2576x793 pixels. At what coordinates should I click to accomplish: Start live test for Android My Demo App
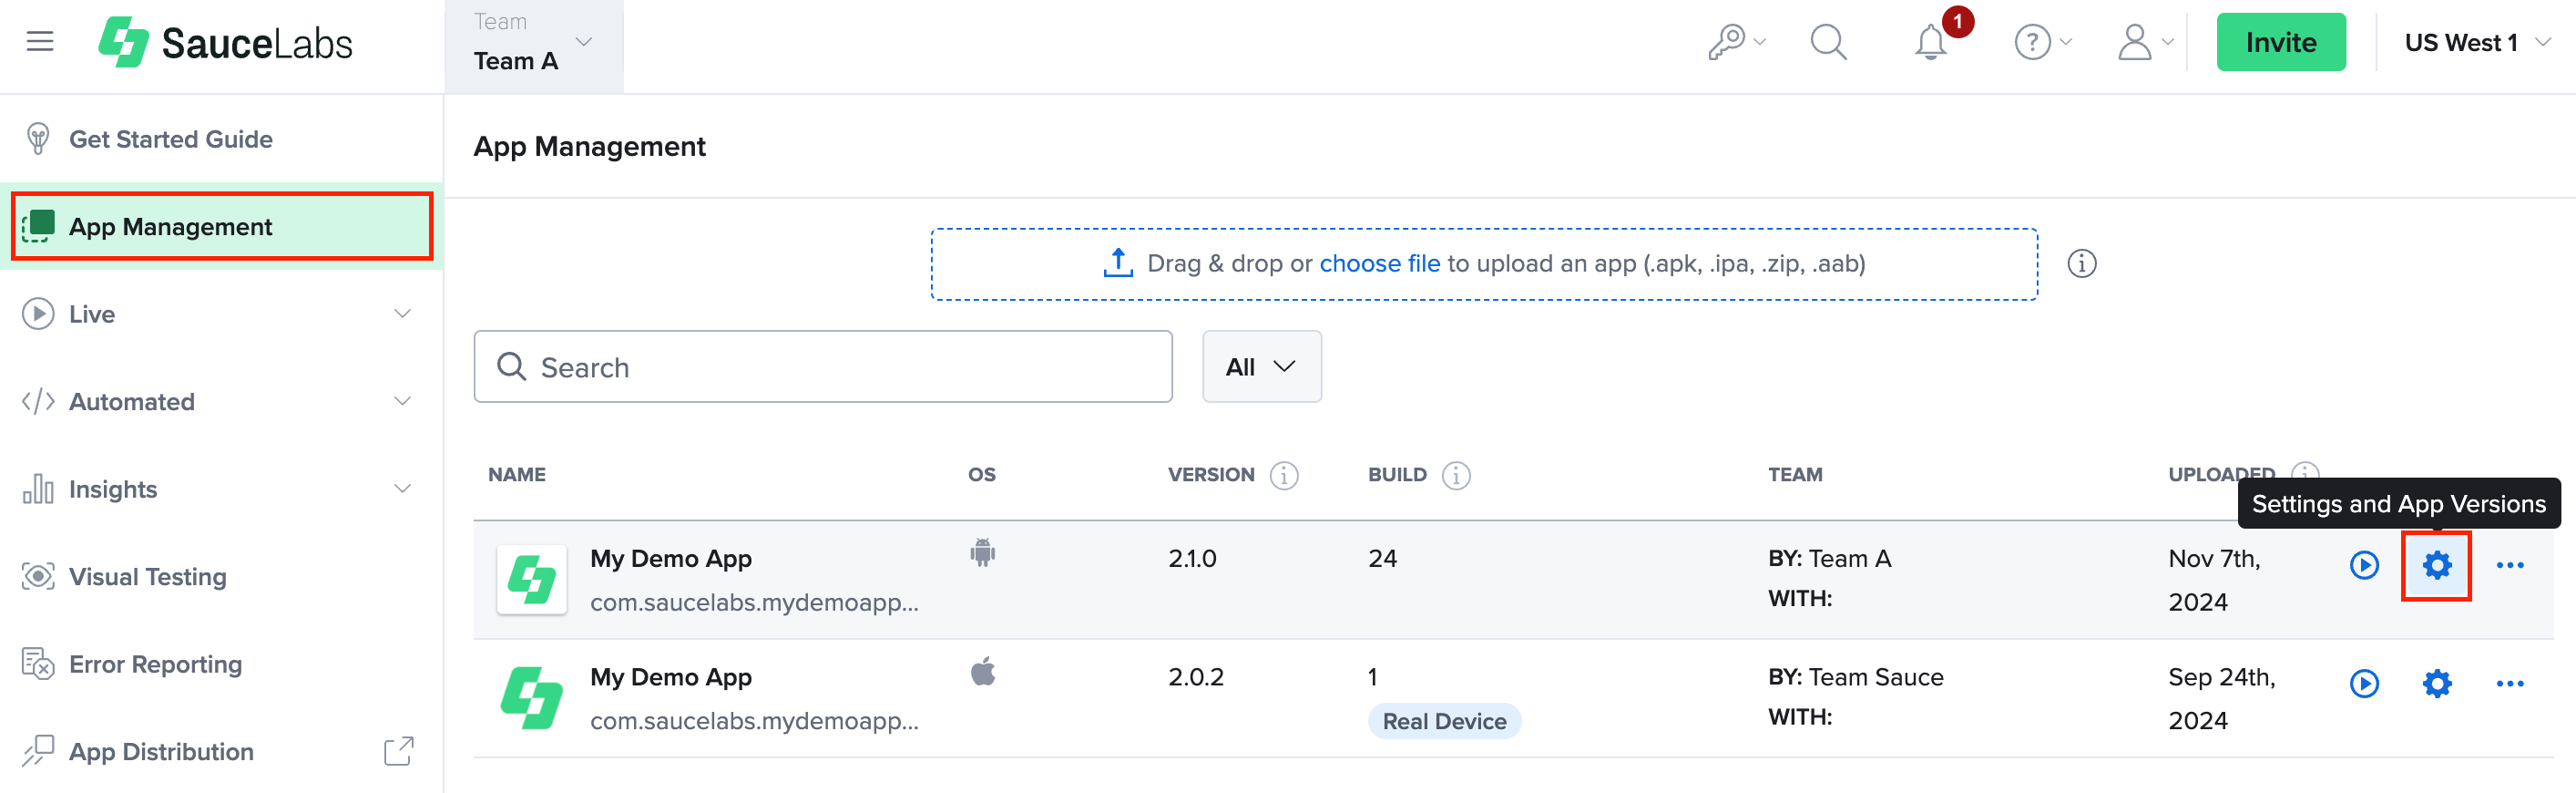click(2364, 566)
